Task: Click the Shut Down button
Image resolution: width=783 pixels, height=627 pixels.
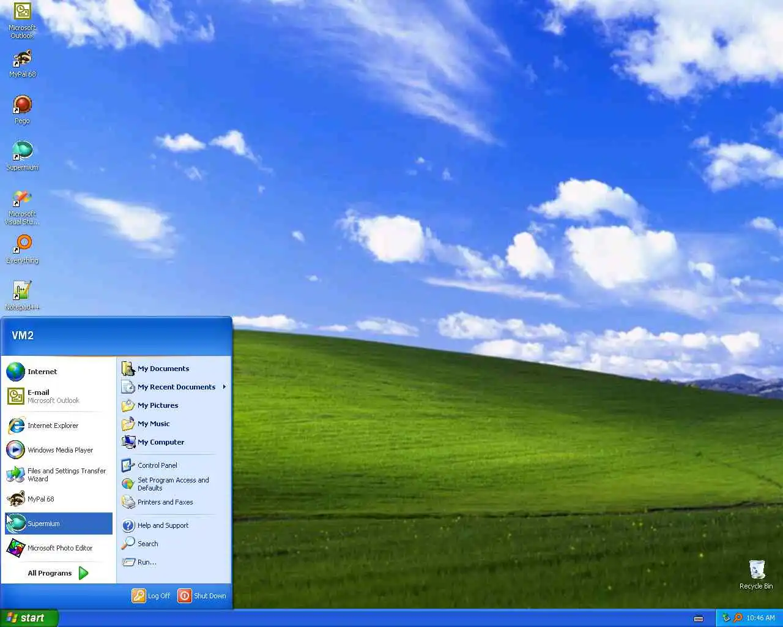Action: [x=202, y=596]
